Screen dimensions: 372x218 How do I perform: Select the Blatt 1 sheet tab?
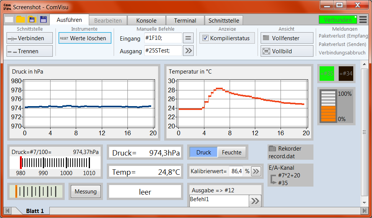click(35, 211)
